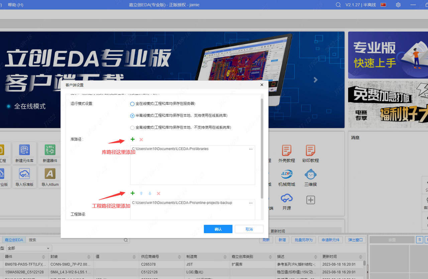Viewport: 428px width, 279px height.
Task: Click the parts table vertical scrollbar
Action: pos(364,264)
